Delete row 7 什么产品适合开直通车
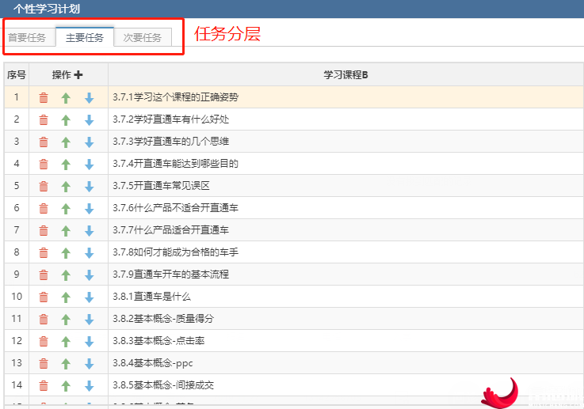 tap(44, 231)
